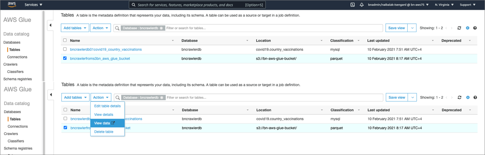Click Save view button in lower panel

pyautogui.click(x=397, y=97)
